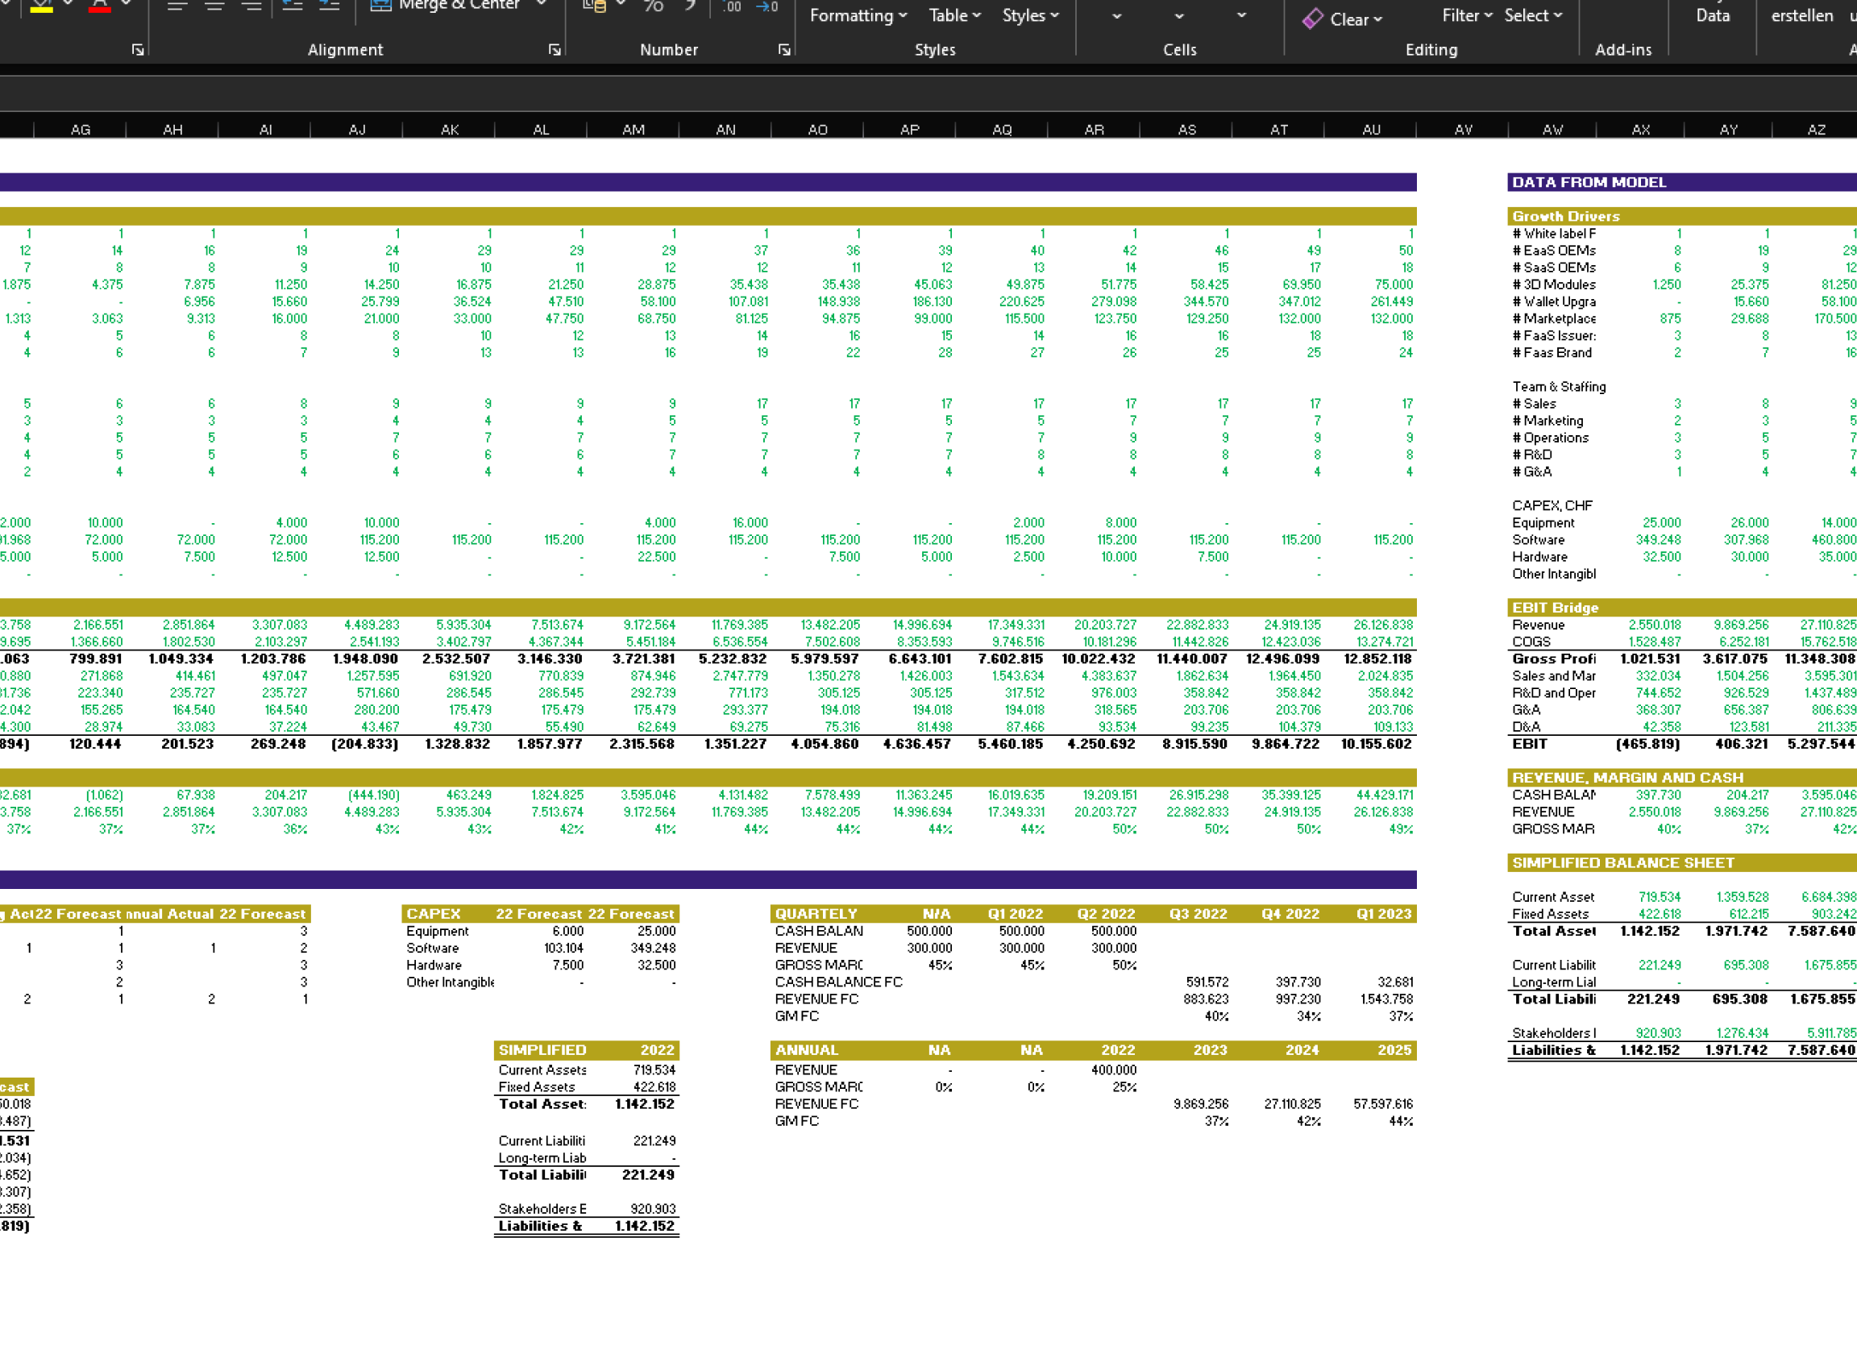The width and height of the screenshot is (1857, 1354).
Task: Click the Analyze Data button
Action: (x=1713, y=15)
